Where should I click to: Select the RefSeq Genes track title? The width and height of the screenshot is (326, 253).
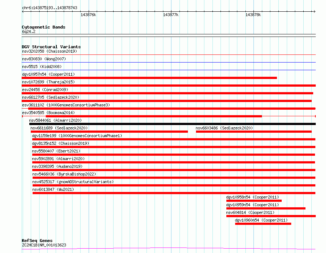[37, 241]
